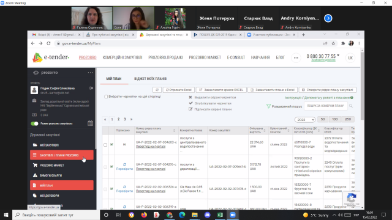Viewport: 392px width, 220px height.
Task: Open Task View on the taskbar
Action: coord(118,215)
